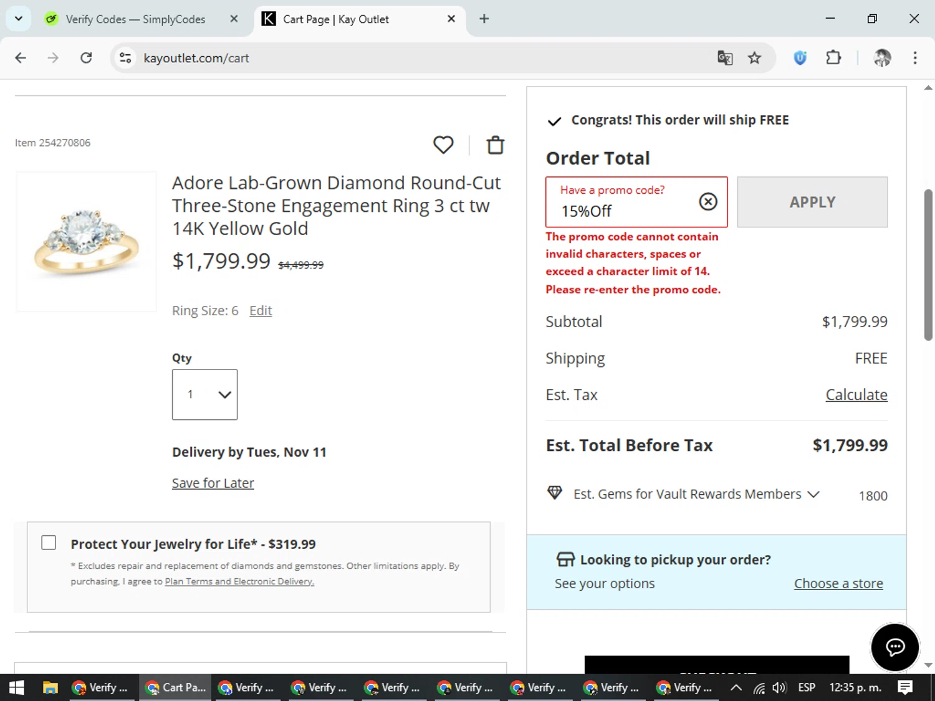Open File Explorer from taskbar
Screen dimensions: 935x701
(50, 687)
